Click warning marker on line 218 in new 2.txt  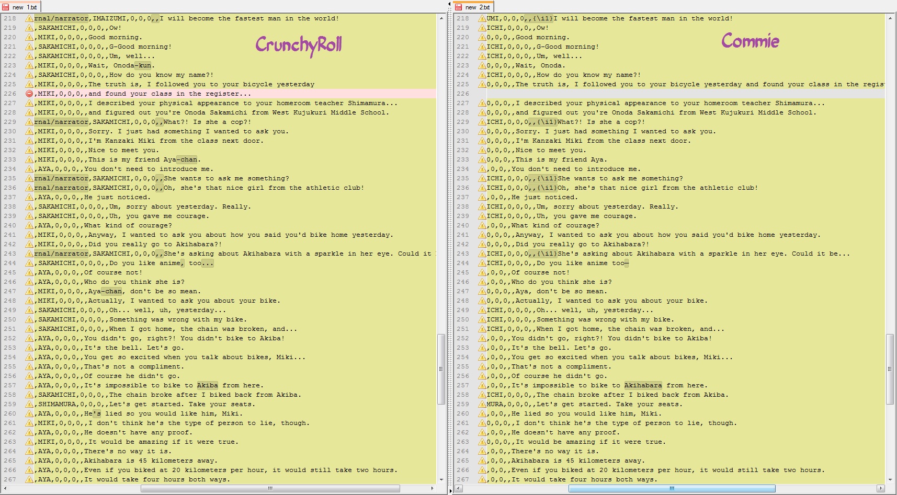(482, 18)
